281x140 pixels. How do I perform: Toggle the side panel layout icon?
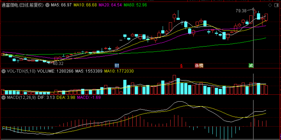(x=276, y=5)
